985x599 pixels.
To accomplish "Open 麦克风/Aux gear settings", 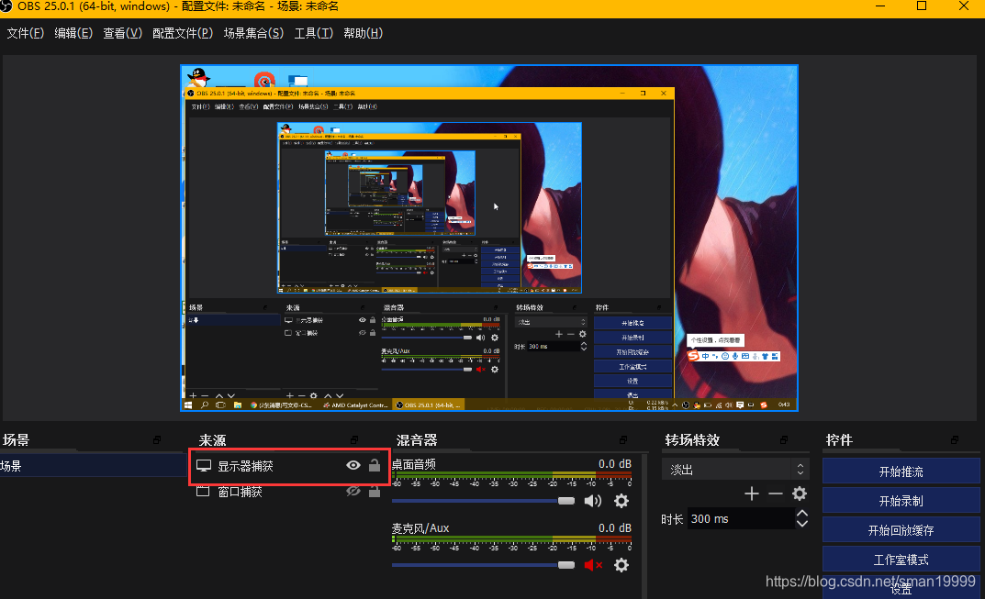I will tap(621, 565).
